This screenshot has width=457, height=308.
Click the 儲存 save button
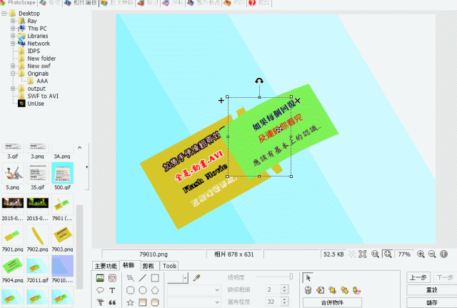(431, 302)
